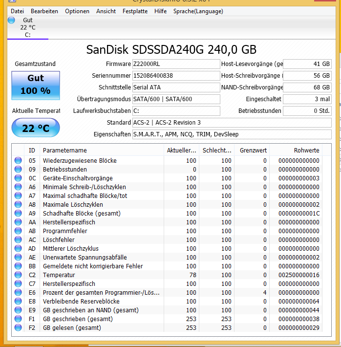Click the Standard field ACS-2 Revision 3
The image size is (341, 347).
[x=232, y=123]
